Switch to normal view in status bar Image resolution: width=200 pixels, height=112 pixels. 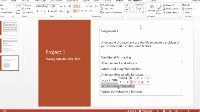coord(158,111)
